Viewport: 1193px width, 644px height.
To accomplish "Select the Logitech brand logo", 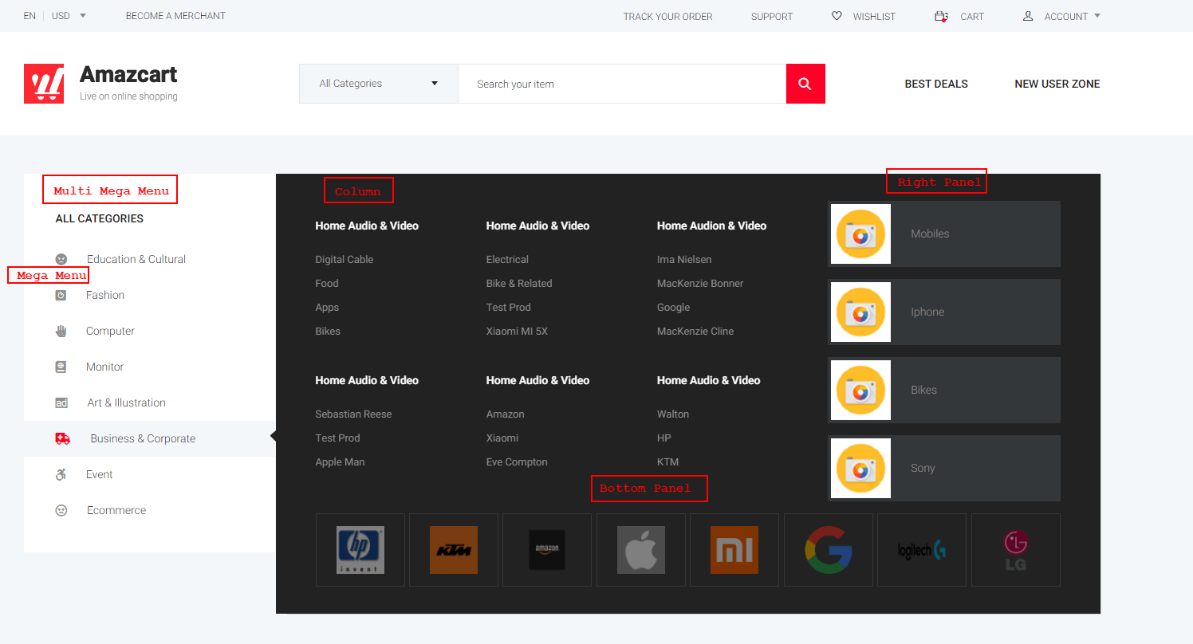I will tap(921, 550).
